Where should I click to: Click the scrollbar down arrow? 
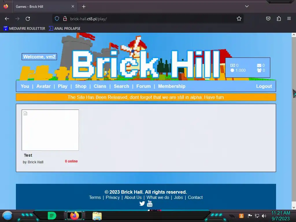pyautogui.click(x=294, y=208)
